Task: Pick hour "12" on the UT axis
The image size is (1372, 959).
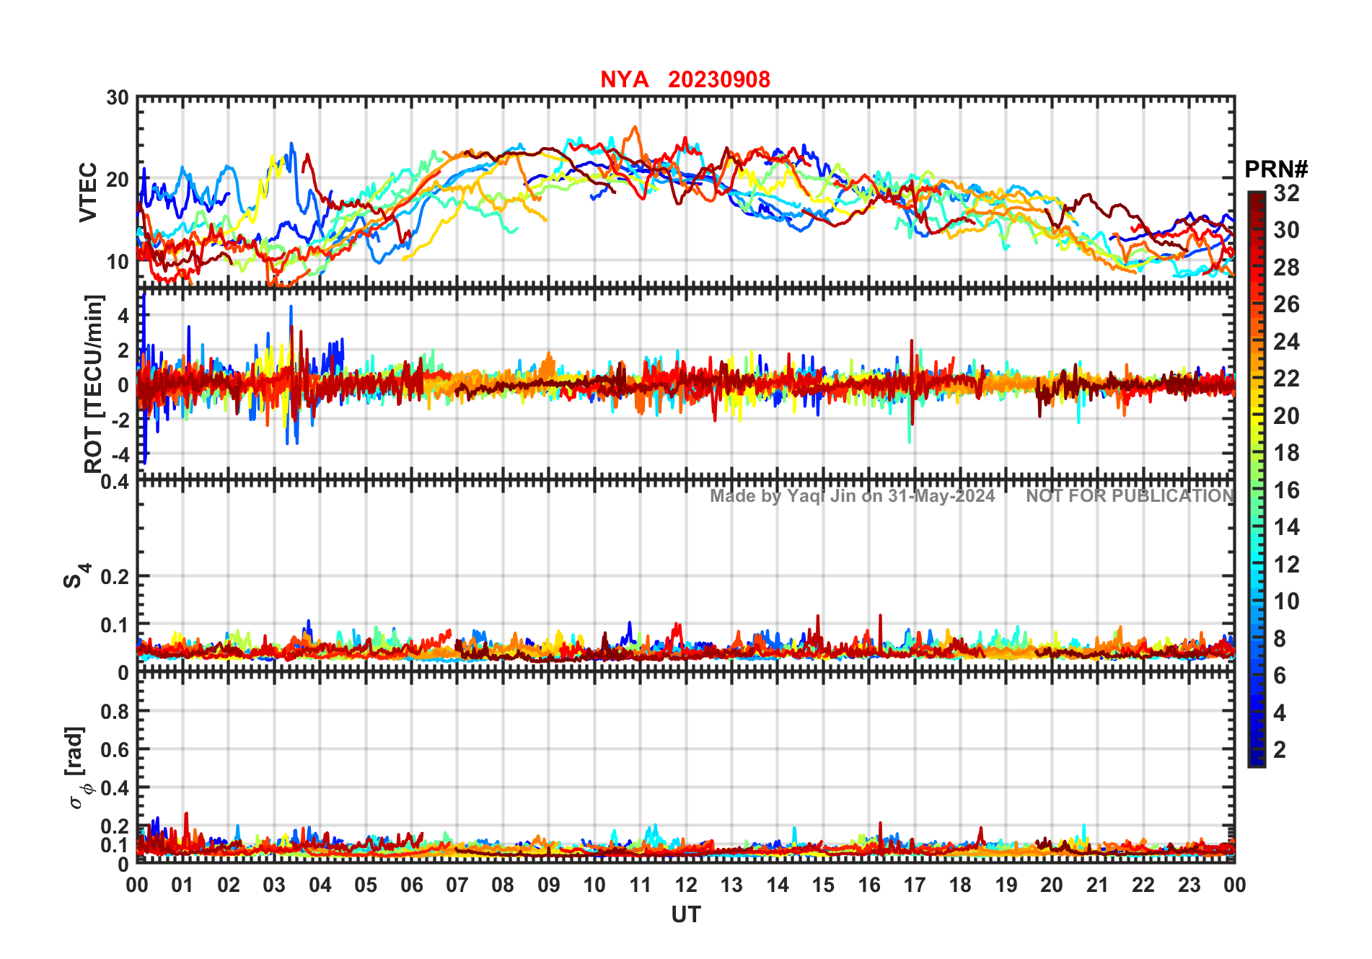Action: click(686, 885)
